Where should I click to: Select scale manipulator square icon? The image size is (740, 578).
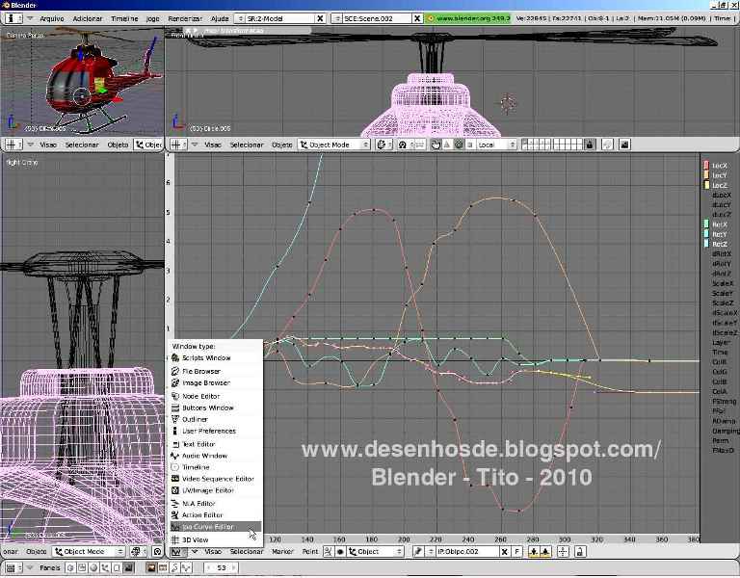pos(469,144)
